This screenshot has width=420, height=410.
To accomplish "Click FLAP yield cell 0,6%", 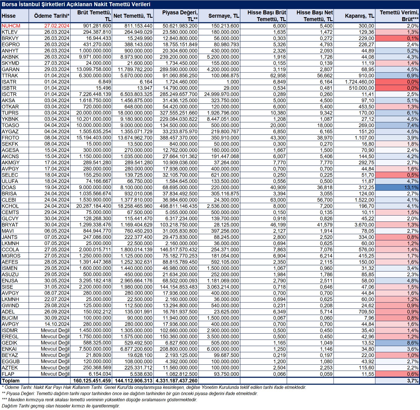I will [397, 374].
